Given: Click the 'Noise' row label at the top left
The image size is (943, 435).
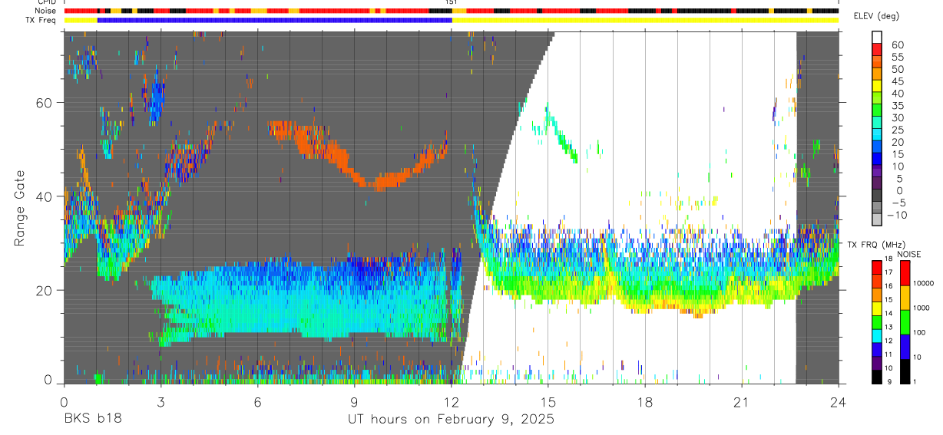Looking at the screenshot, I should click(45, 11).
